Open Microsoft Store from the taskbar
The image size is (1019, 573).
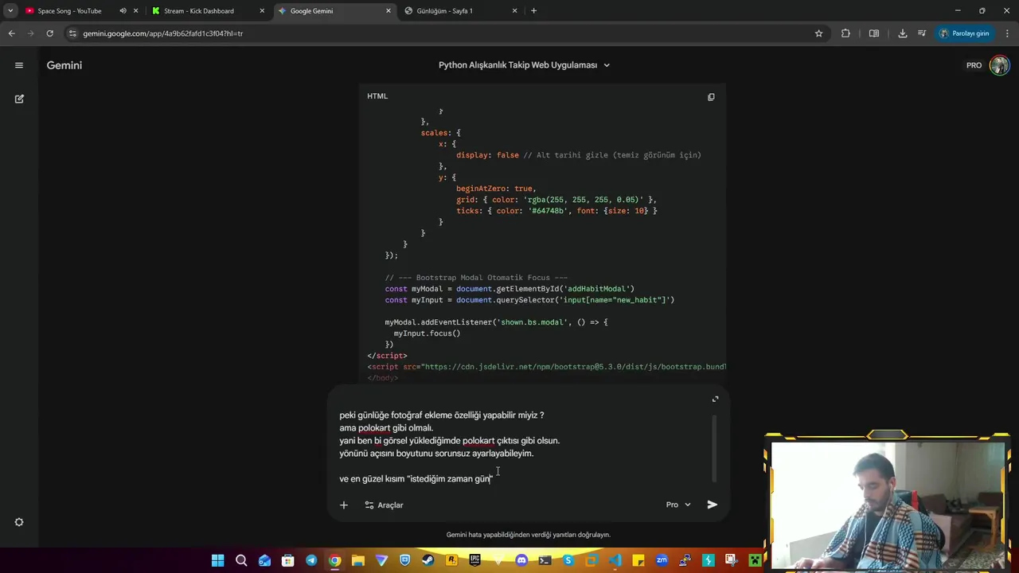click(288, 561)
